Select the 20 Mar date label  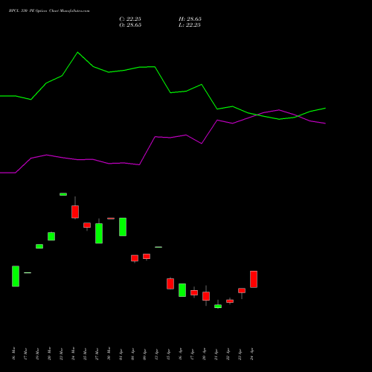pos(49,353)
